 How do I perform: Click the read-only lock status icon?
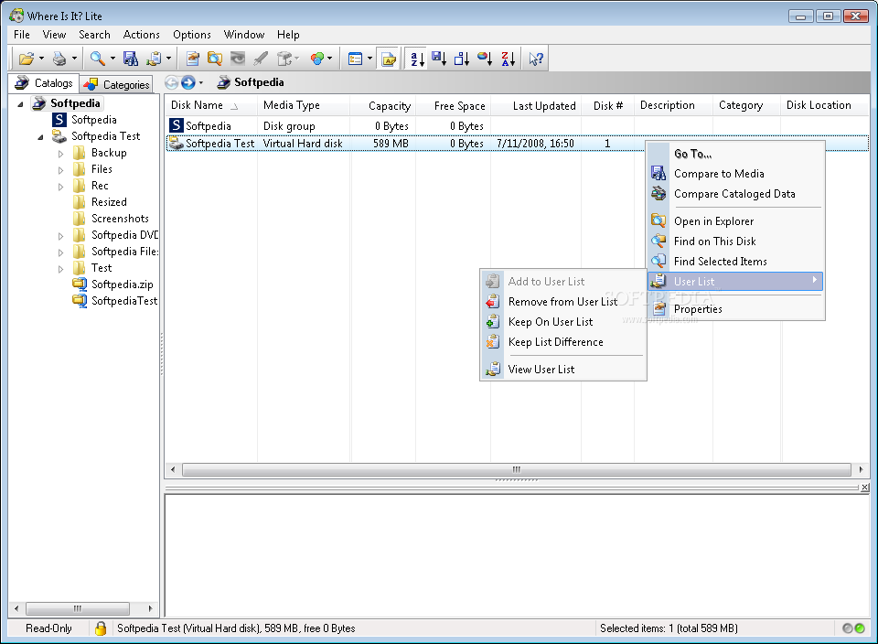tap(101, 628)
